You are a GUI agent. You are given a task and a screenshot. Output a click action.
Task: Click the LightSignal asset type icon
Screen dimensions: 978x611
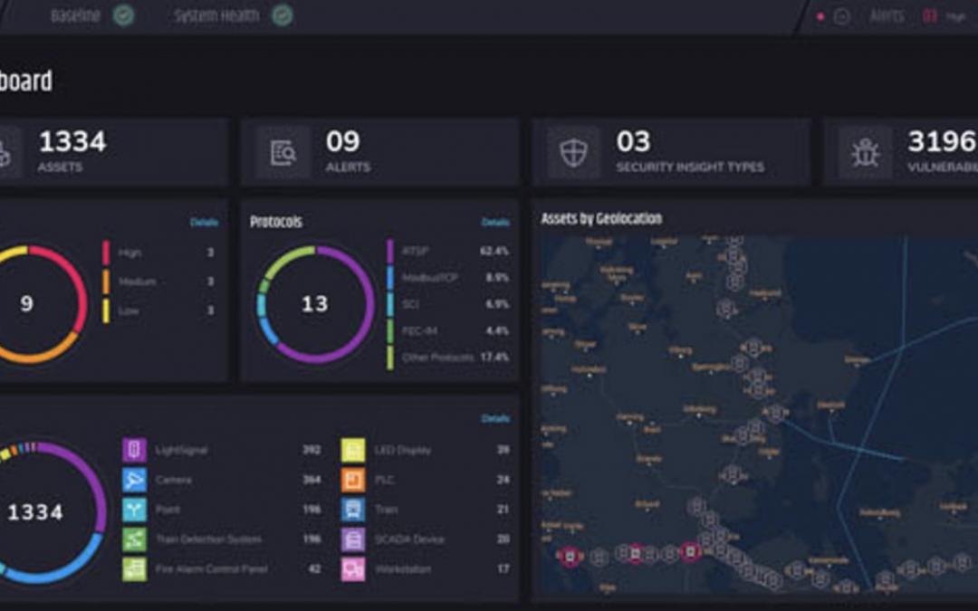[x=134, y=450]
